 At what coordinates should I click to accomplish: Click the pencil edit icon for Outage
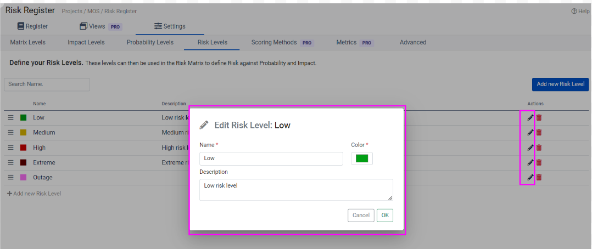click(530, 177)
